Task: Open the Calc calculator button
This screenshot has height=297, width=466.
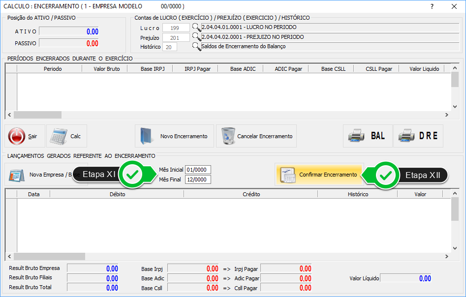Action: pyautogui.click(x=66, y=136)
